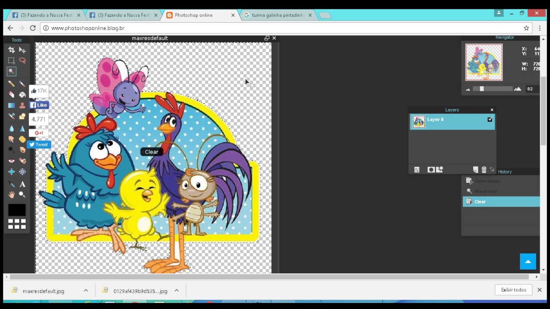
Task: Reload the page with refresh icon
Action: pyautogui.click(x=33, y=28)
